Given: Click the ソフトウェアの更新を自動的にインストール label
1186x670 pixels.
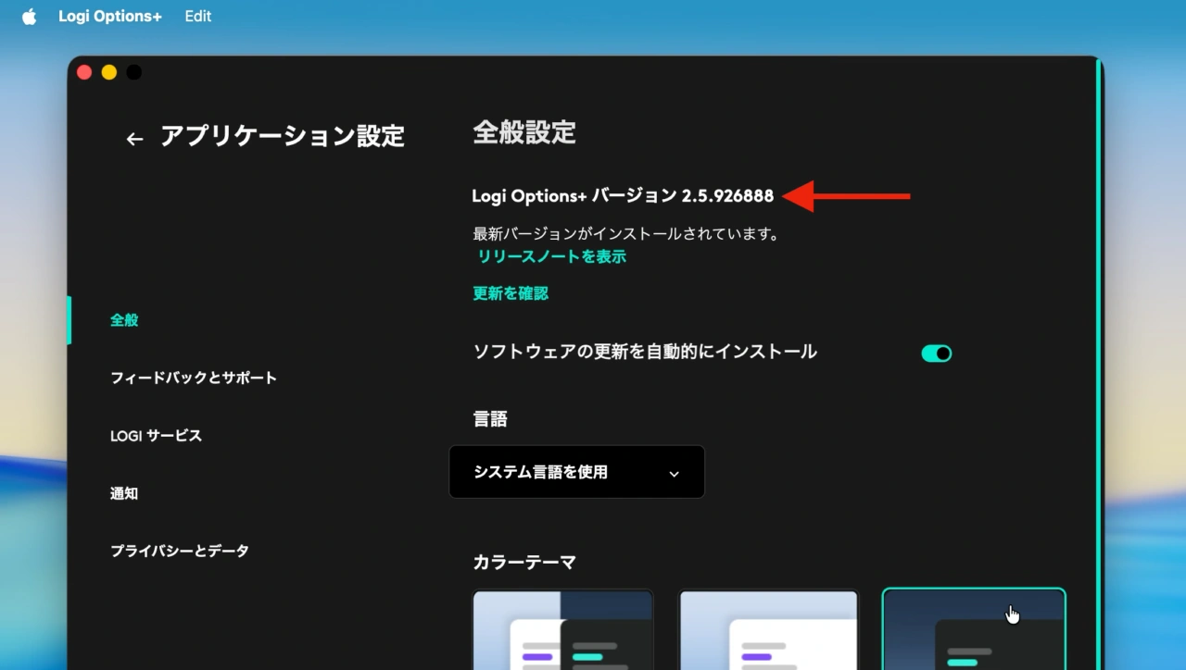Looking at the screenshot, I should [645, 352].
